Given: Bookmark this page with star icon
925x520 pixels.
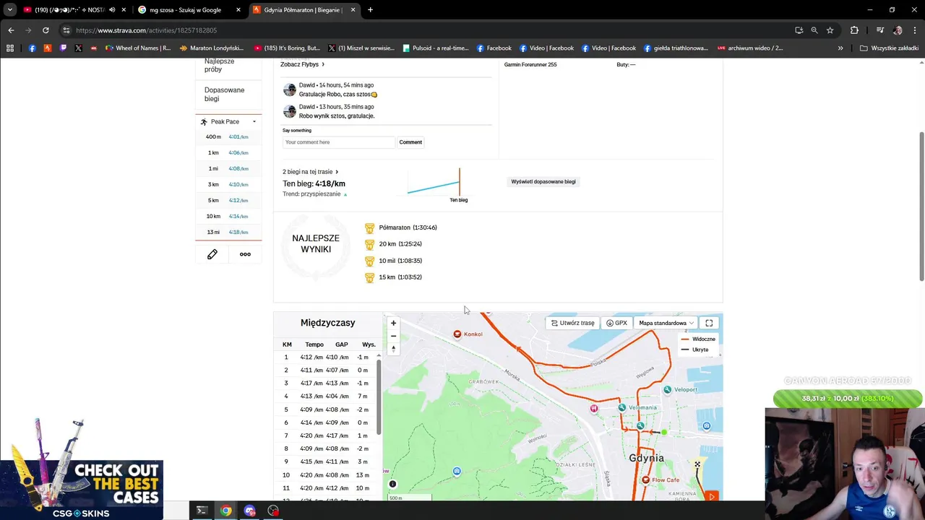Looking at the screenshot, I should [x=830, y=30].
